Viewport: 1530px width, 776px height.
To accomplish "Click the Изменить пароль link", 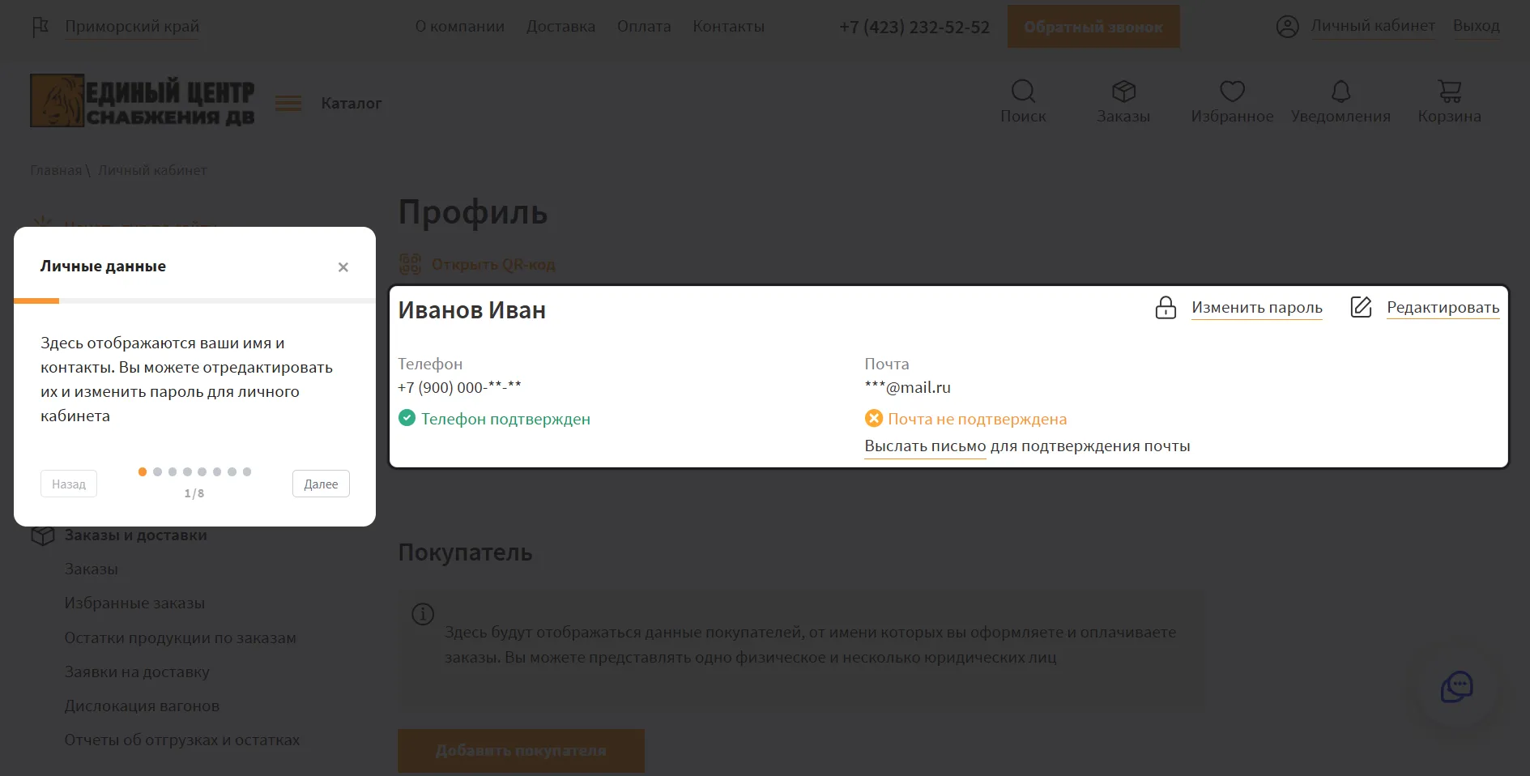I will coord(1256,308).
